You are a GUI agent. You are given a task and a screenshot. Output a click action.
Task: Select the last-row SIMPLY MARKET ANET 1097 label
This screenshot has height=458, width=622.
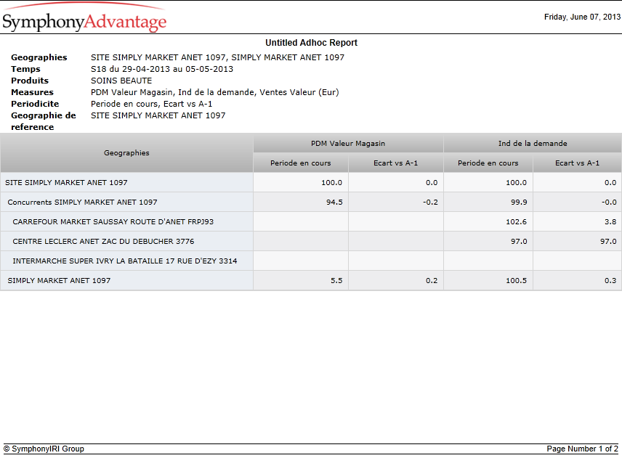point(59,280)
